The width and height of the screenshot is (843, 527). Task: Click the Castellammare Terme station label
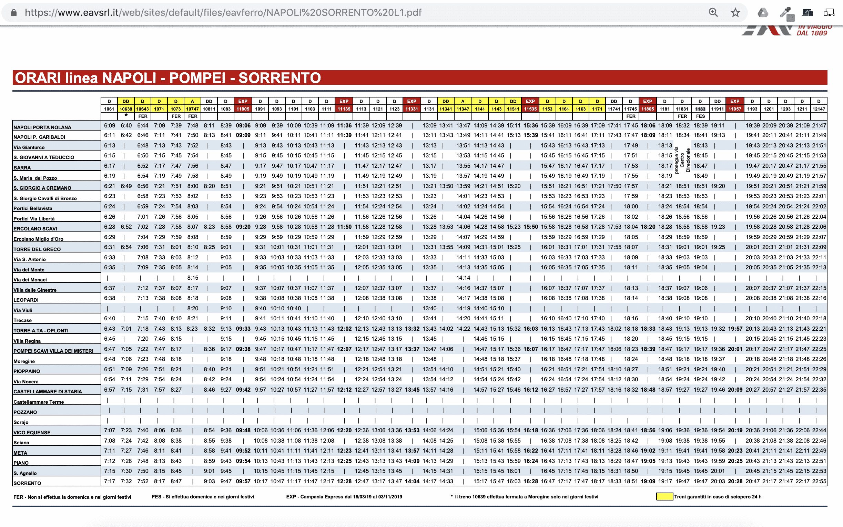39,402
